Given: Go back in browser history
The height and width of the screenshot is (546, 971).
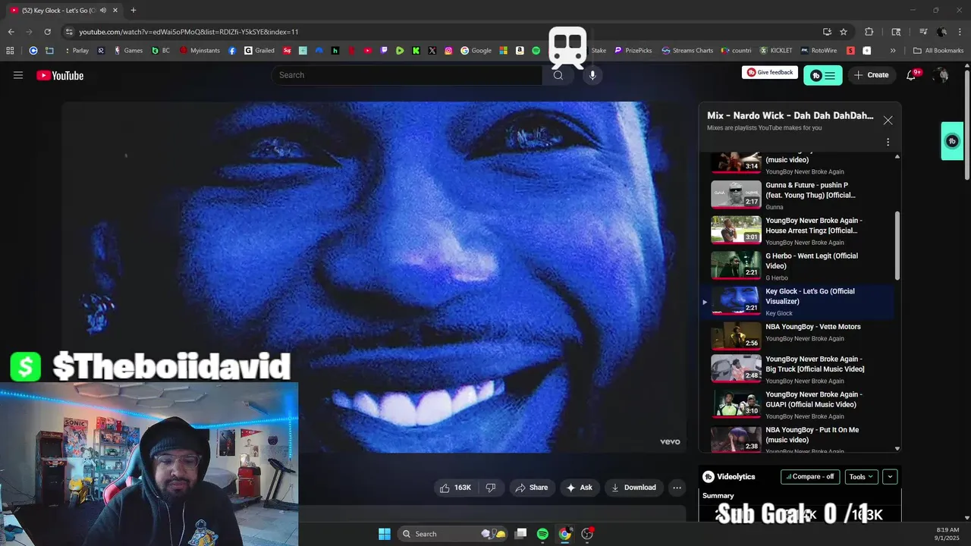Looking at the screenshot, I should [x=11, y=32].
